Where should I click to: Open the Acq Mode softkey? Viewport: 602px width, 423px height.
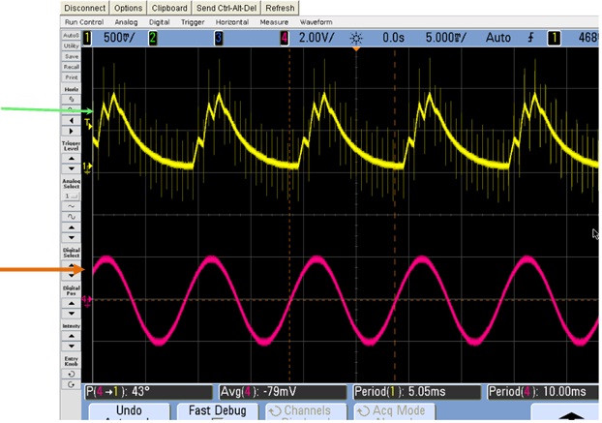tap(394, 411)
